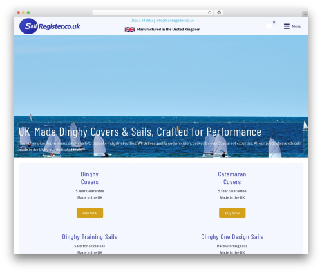Click the green maximize window dot
Screen dimensions: 322x273
[28, 12]
